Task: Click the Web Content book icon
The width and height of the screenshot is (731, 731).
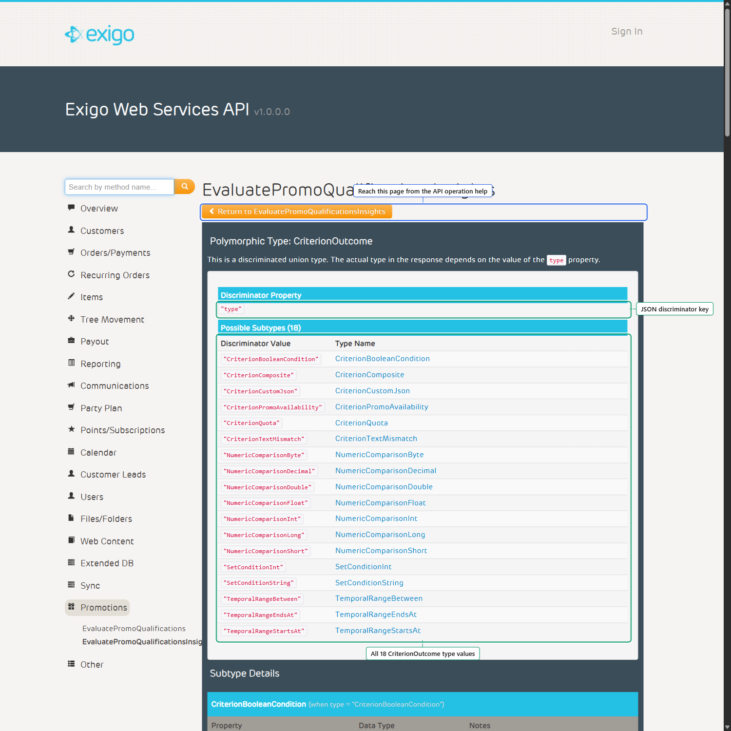Action: pyautogui.click(x=71, y=540)
